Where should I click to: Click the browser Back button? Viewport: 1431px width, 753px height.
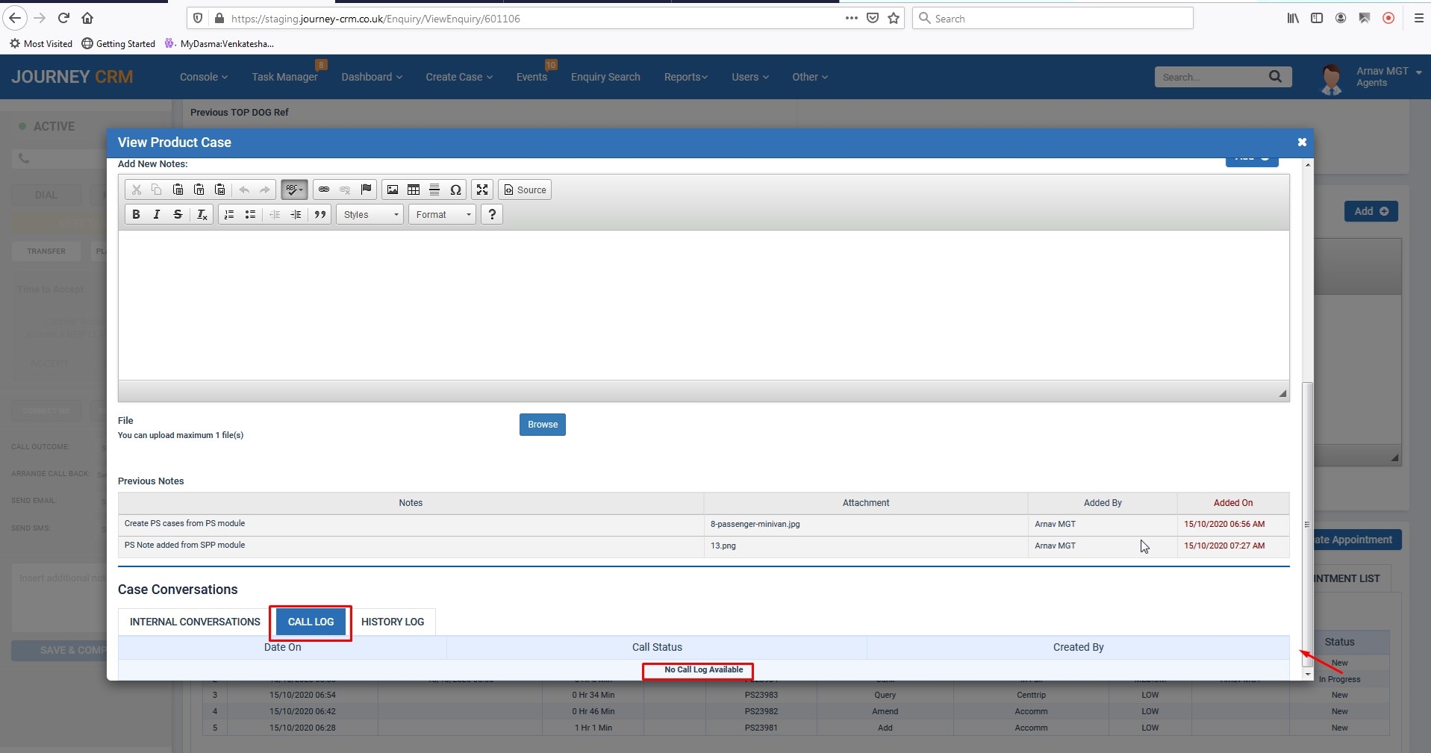[15, 18]
